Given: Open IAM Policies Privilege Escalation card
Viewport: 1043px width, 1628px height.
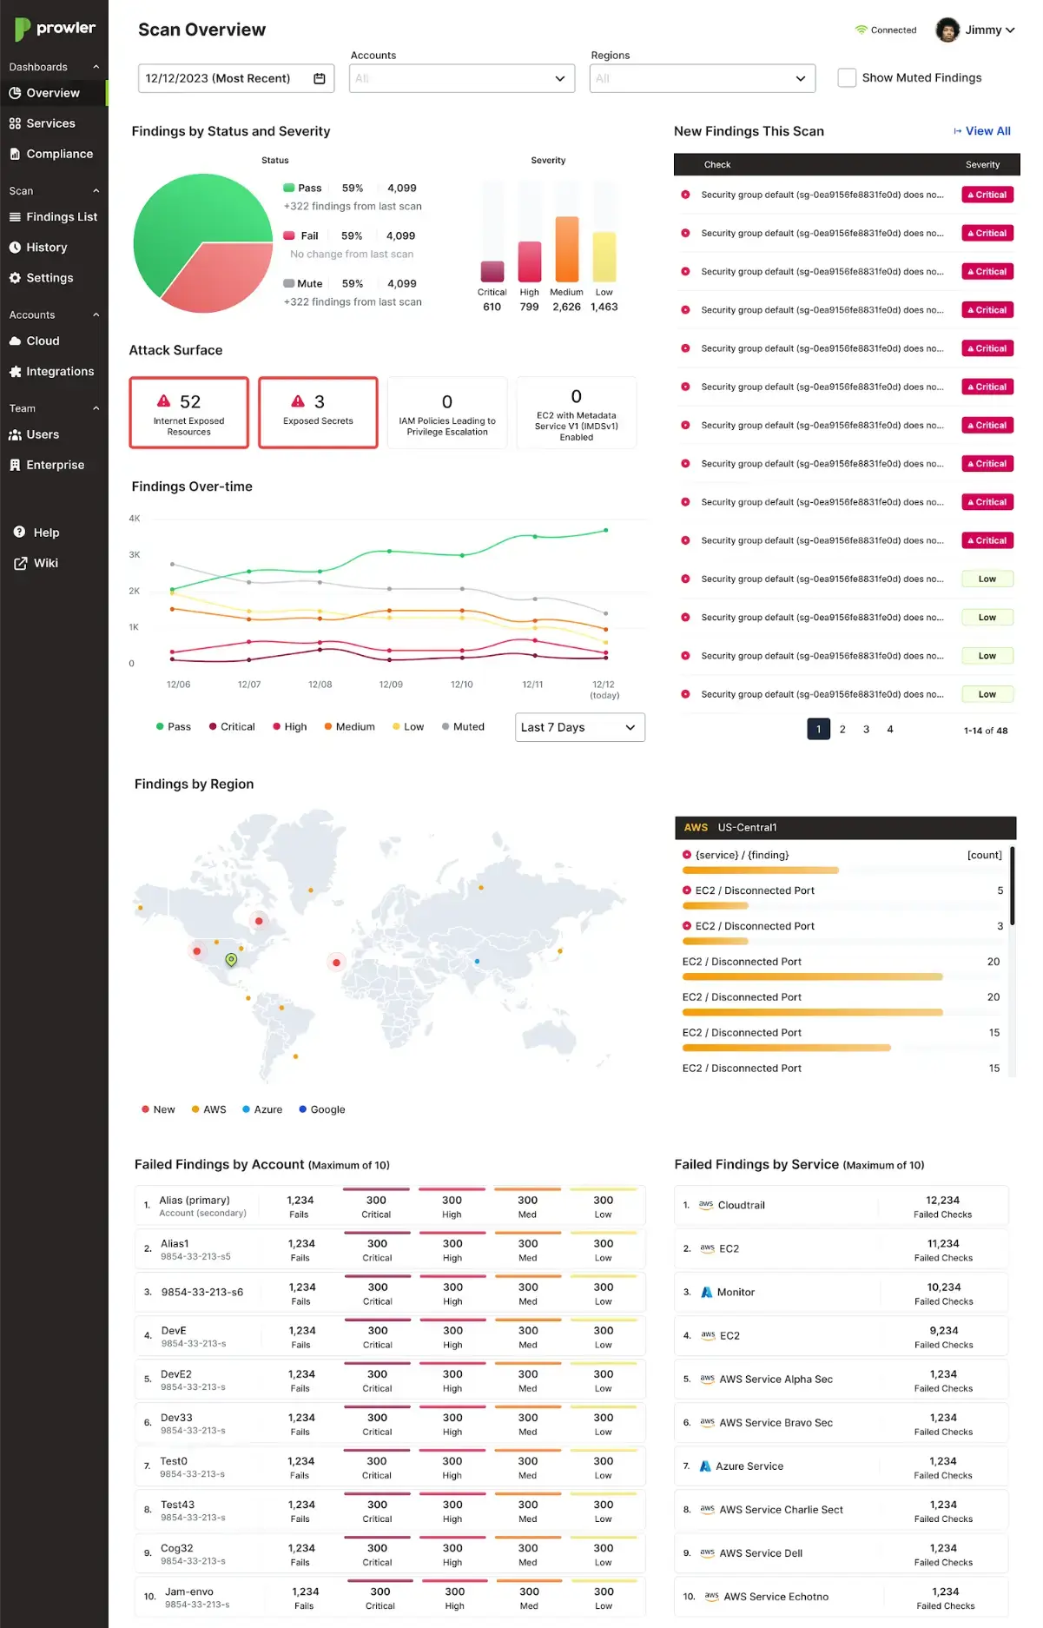Looking at the screenshot, I should [447, 413].
